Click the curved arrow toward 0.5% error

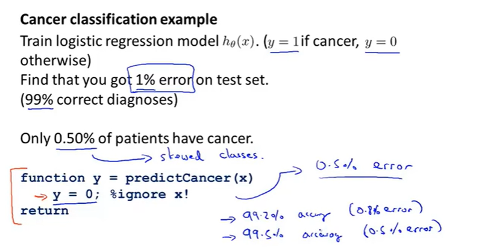point(269,184)
